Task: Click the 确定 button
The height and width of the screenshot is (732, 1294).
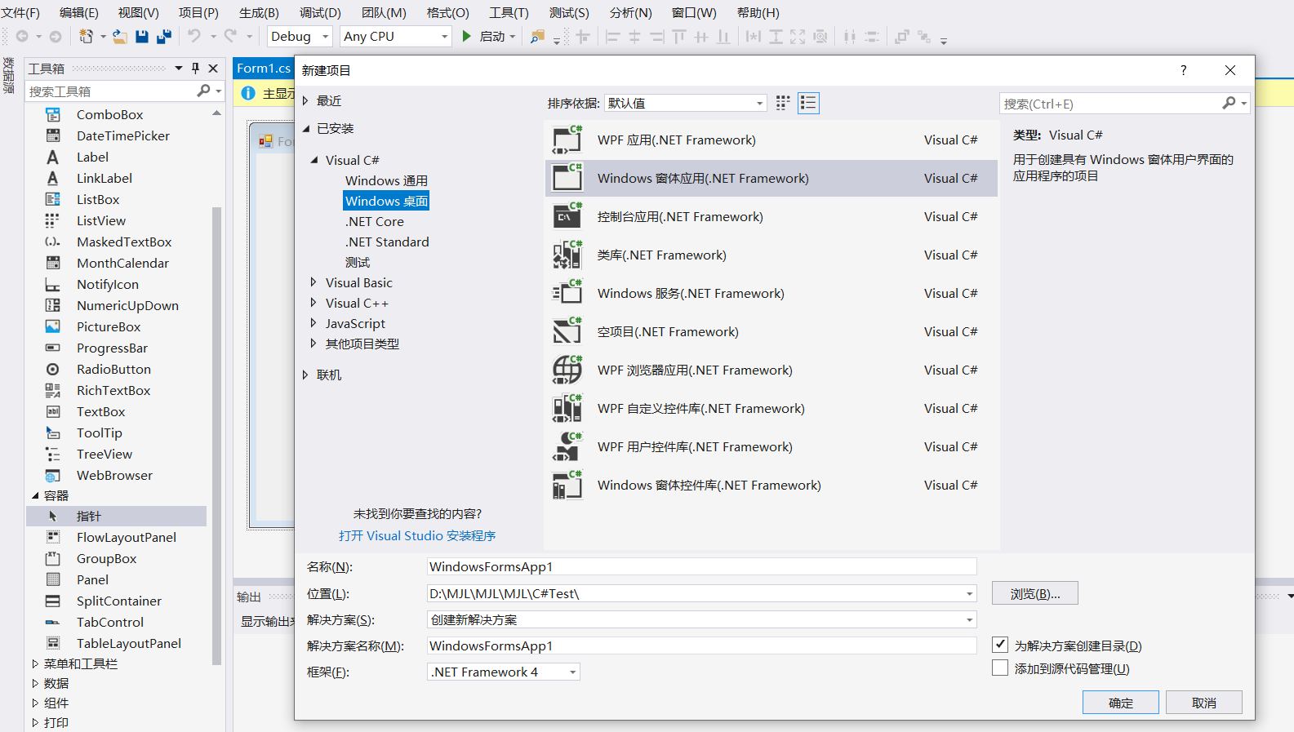Action: click(x=1120, y=703)
